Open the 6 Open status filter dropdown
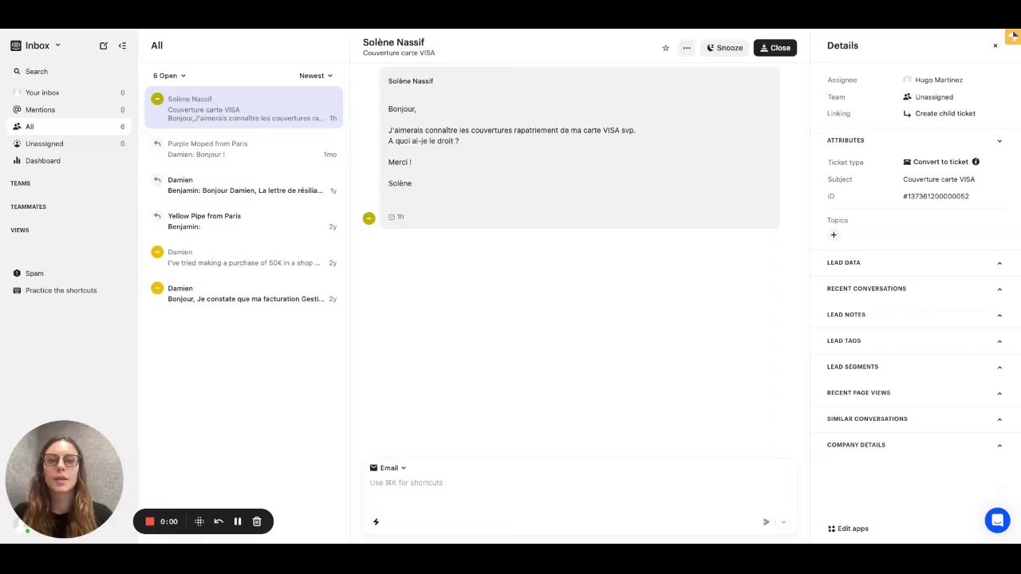Viewport: 1021px width, 574px height. tap(169, 76)
